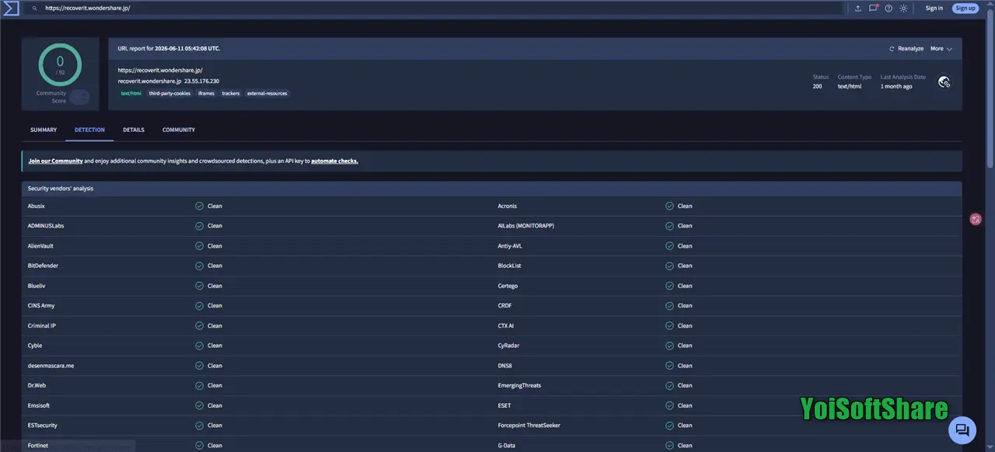Open the chat bubble widget button
995x452 pixels.
click(x=962, y=429)
